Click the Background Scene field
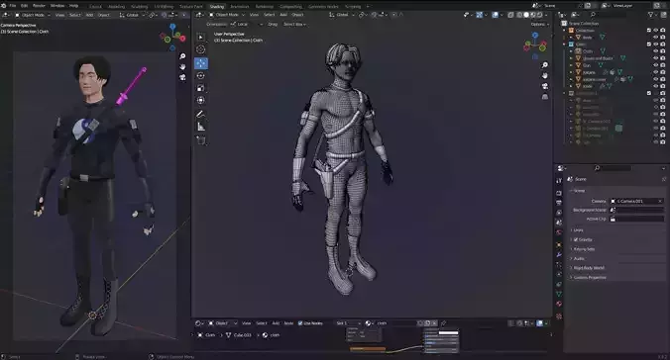 tap(637, 210)
